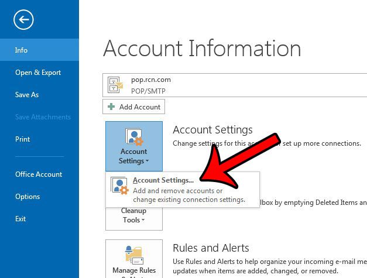This screenshot has height=278, width=367.
Task: Select Save As in the left sidebar
Action: pos(26,95)
